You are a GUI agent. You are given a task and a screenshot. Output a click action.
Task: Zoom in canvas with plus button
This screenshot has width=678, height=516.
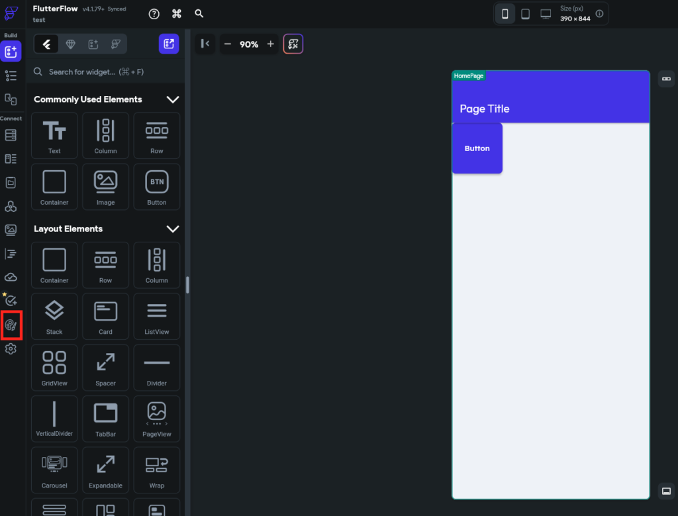pyautogui.click(x=270, y=44)
